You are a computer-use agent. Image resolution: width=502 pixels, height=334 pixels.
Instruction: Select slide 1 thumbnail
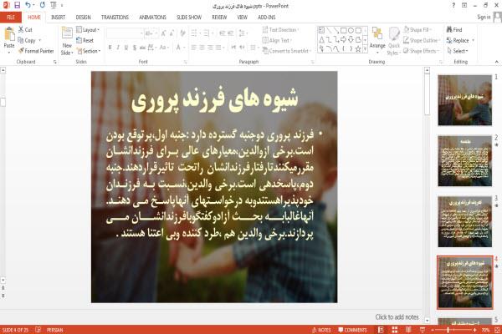pos(465,100)
